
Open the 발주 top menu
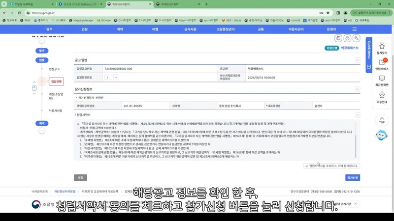pos(49,29)
